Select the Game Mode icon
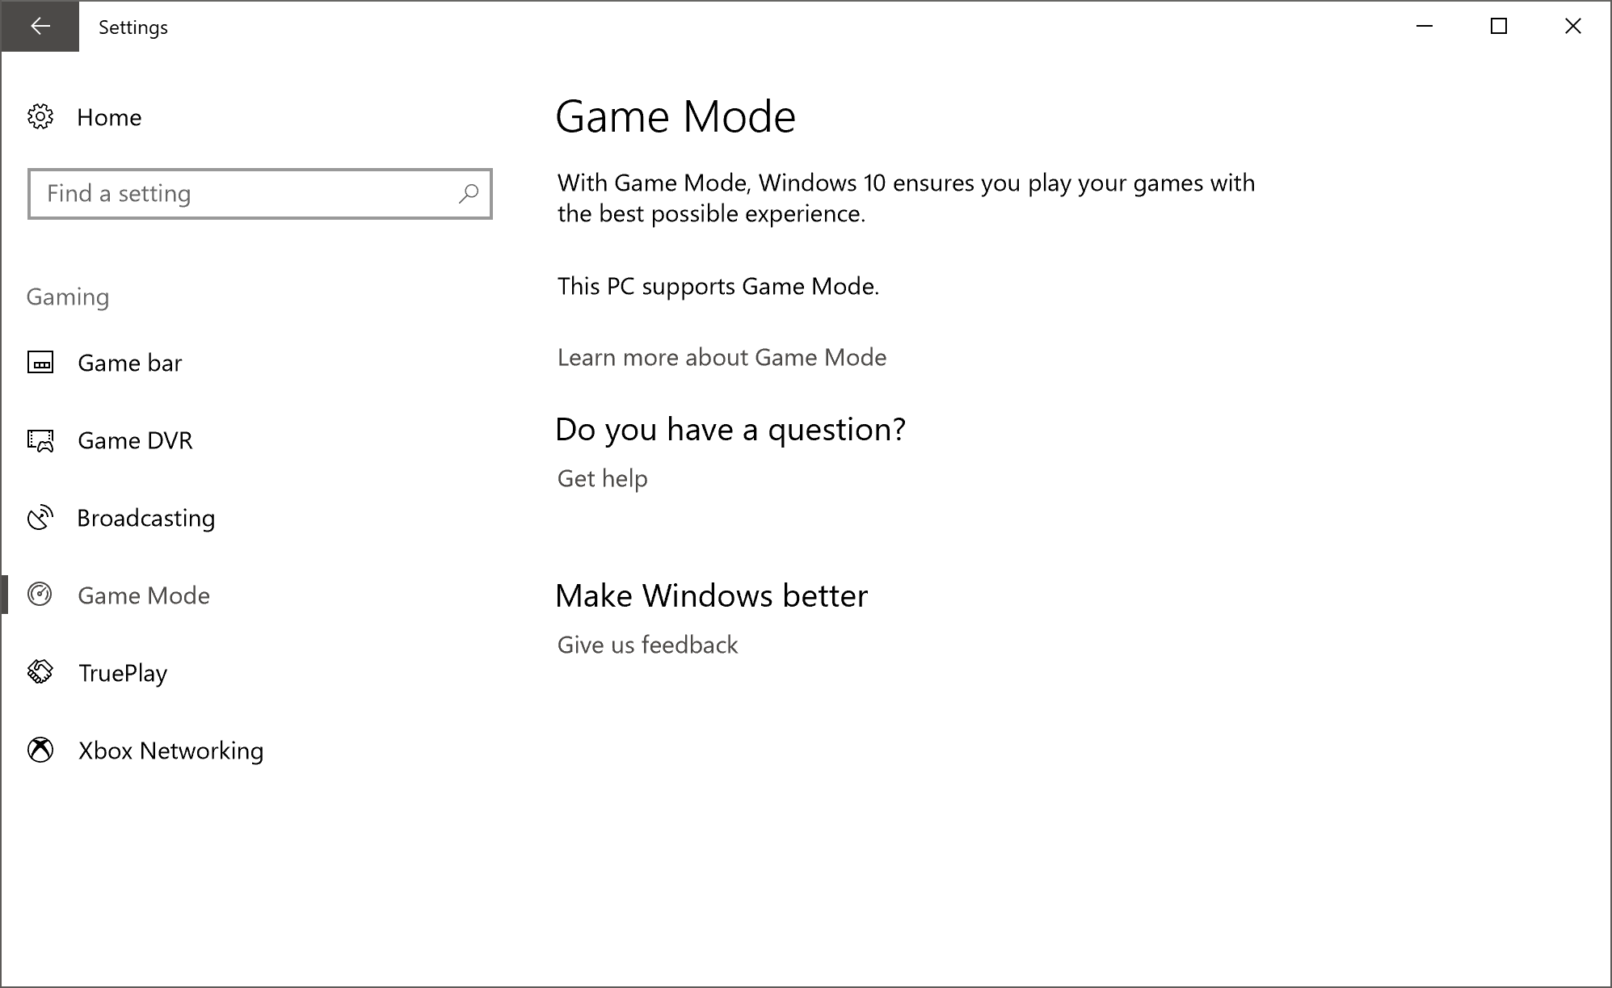1612x988 pixels. coord(40,595)
